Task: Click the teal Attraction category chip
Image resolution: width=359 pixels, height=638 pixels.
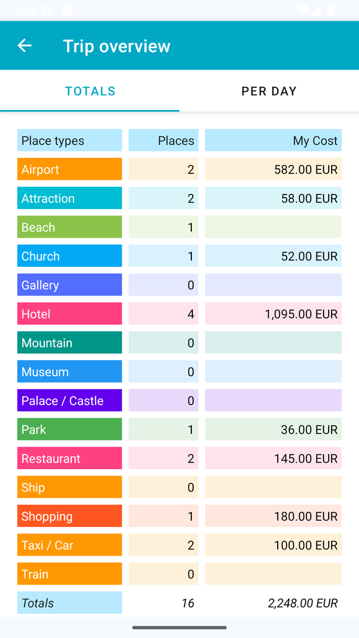Action: point(70,198)
